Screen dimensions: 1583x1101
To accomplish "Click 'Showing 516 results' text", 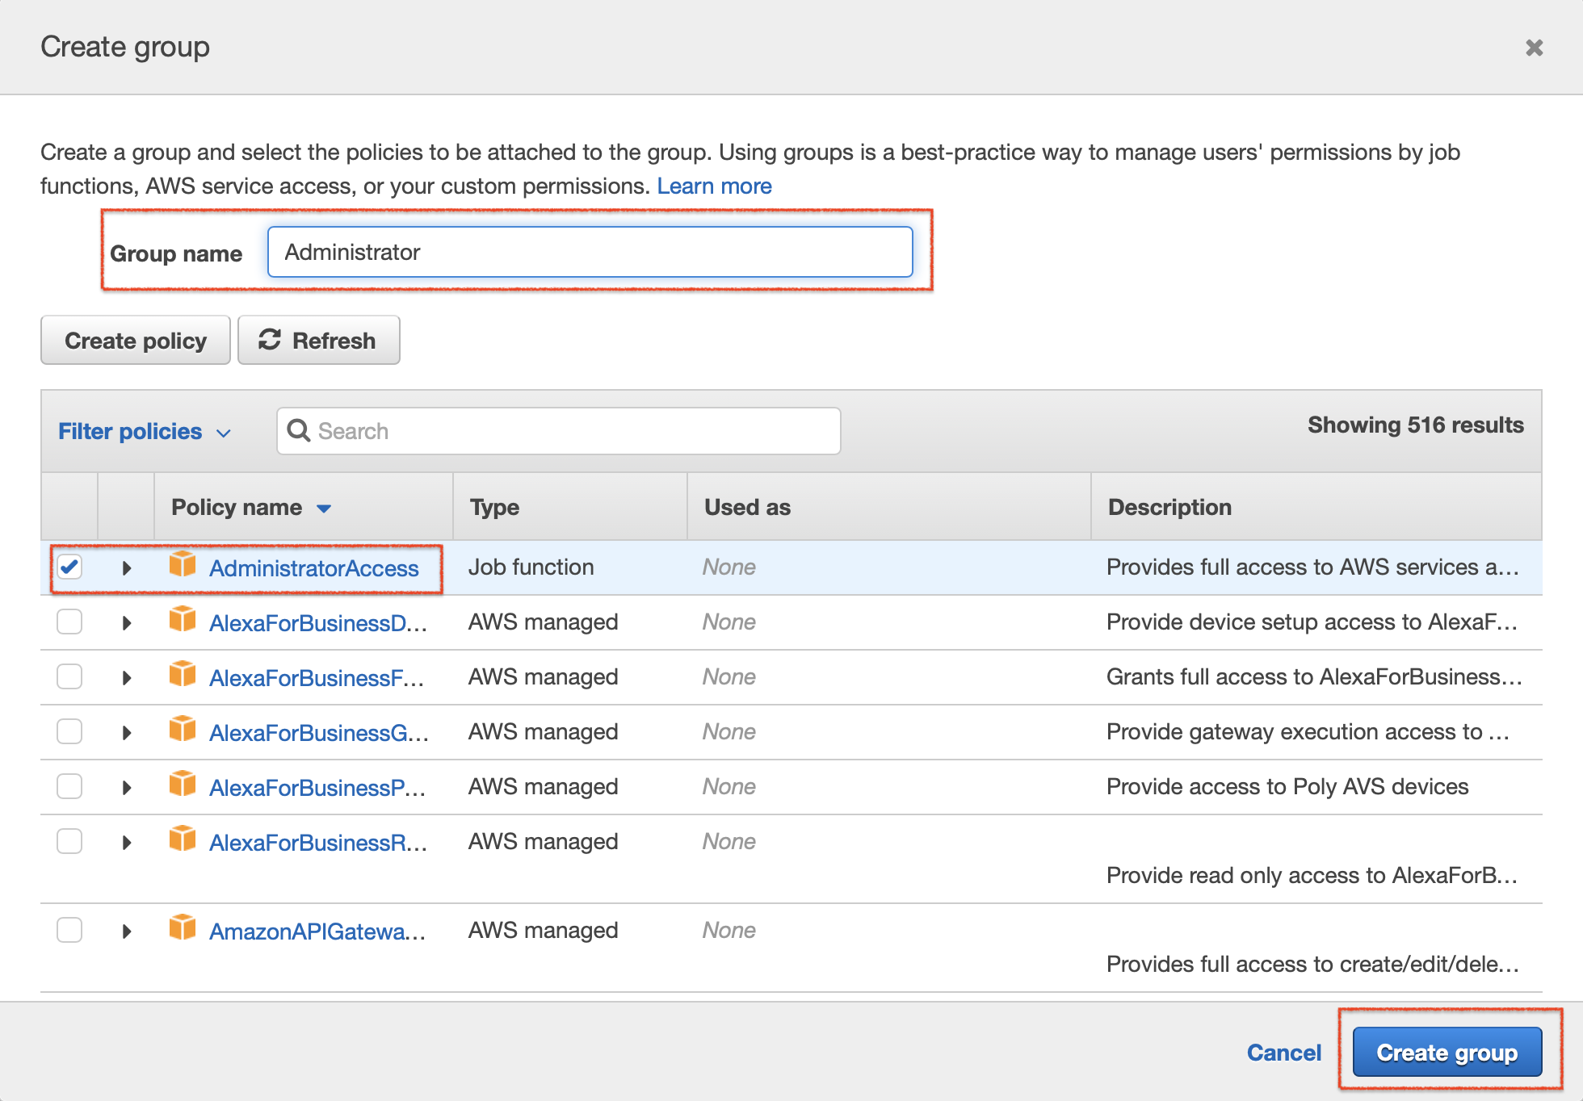I will pyautogui.click(x=1416, y=425).
